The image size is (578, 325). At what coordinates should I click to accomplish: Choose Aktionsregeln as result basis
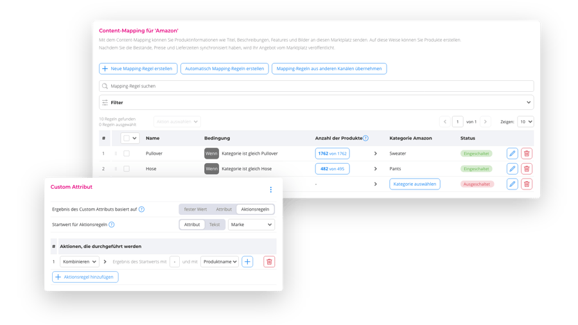coord(255,209)
